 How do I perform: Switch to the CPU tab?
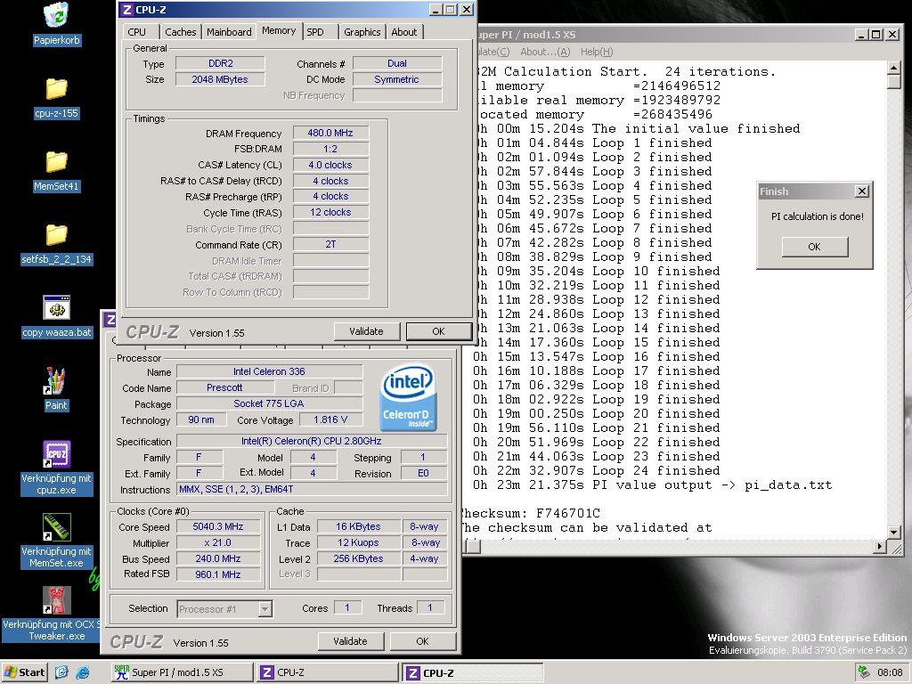pyautogui.click(x=137, y=32)
